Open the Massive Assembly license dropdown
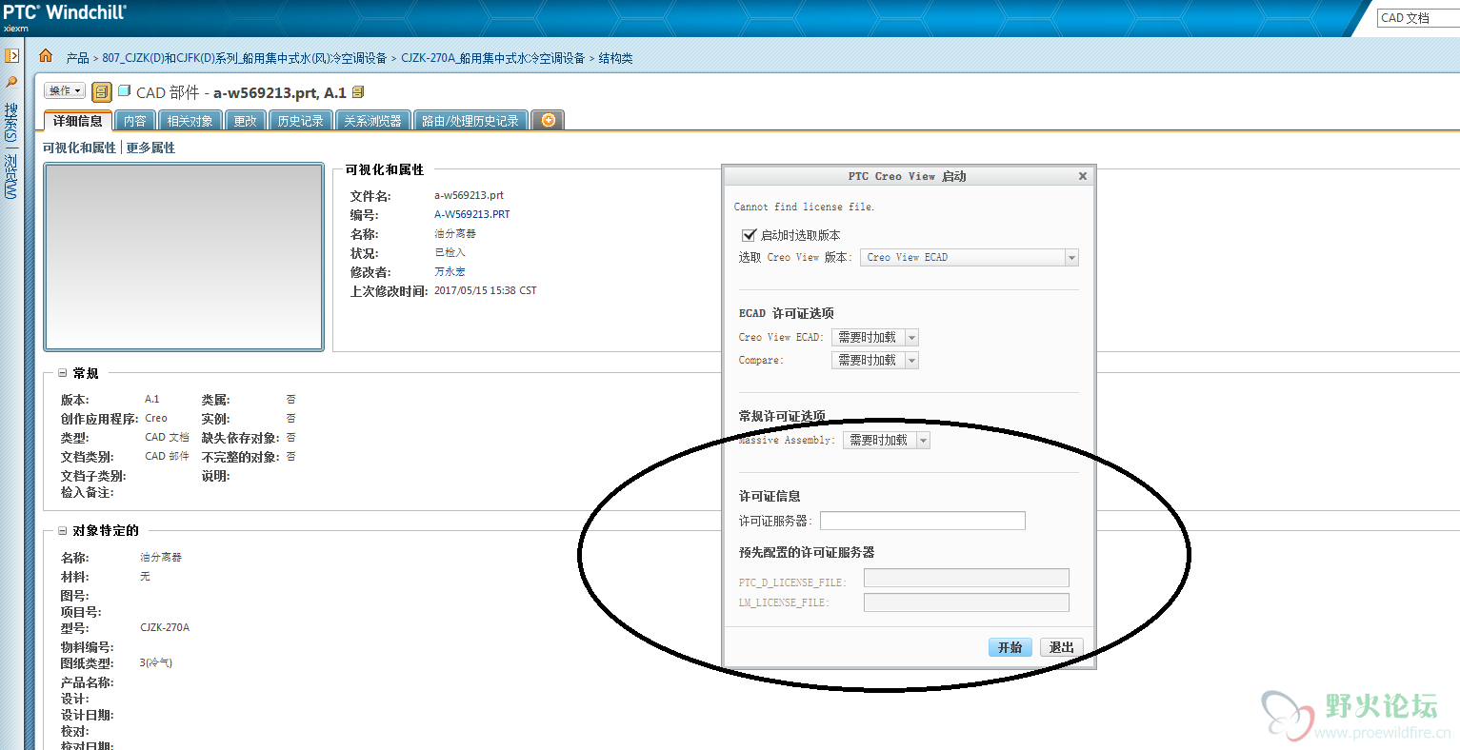 coord(887,440)
